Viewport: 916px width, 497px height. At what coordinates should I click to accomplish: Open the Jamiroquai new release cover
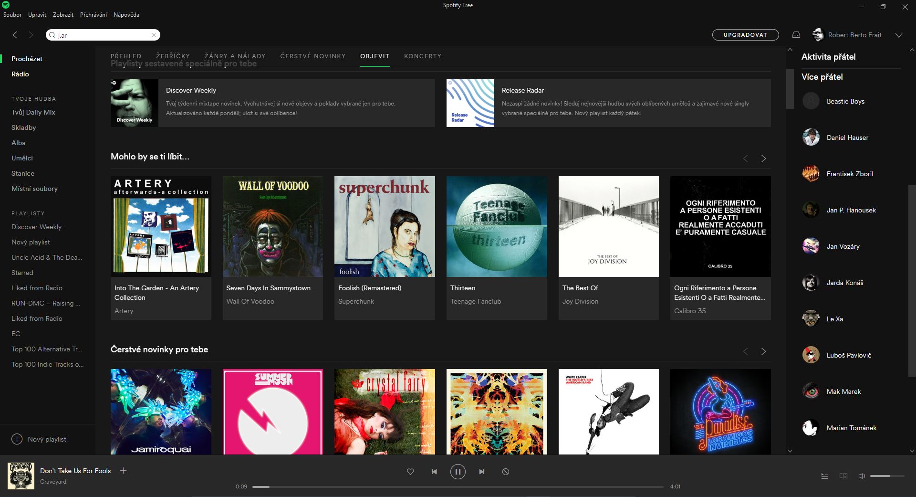(161, 412)
